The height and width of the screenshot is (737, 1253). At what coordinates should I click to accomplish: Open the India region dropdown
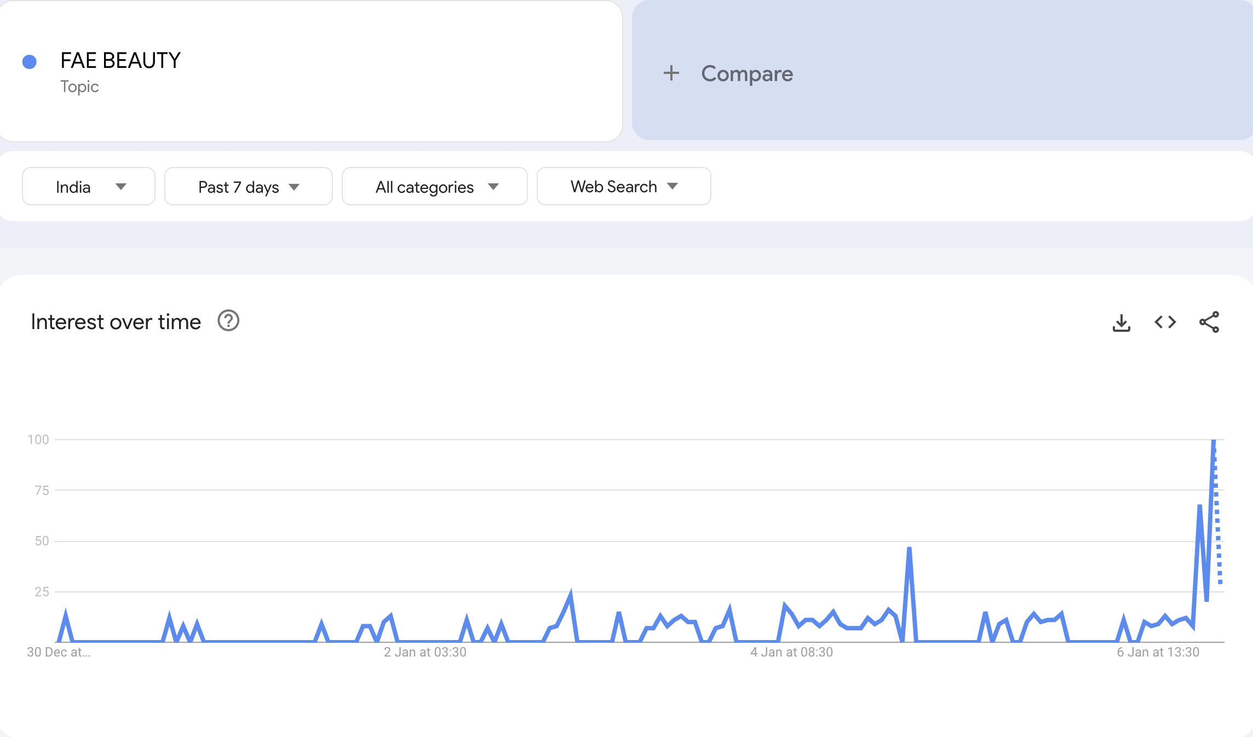[x=89, y=187]
